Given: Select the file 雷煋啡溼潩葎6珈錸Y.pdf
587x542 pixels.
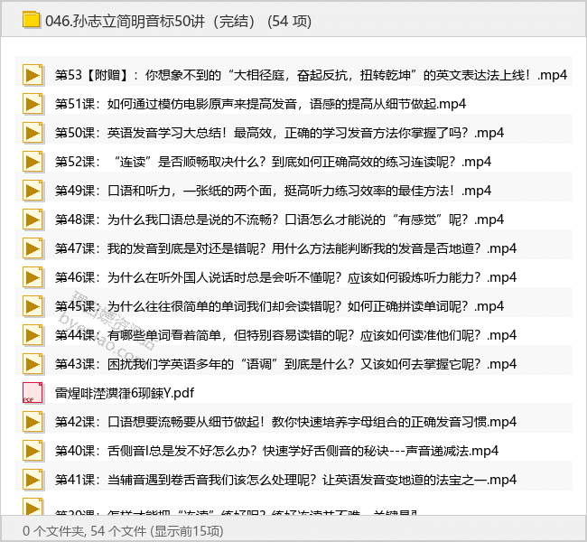Looking at the screenshot, I should point(125,393).
